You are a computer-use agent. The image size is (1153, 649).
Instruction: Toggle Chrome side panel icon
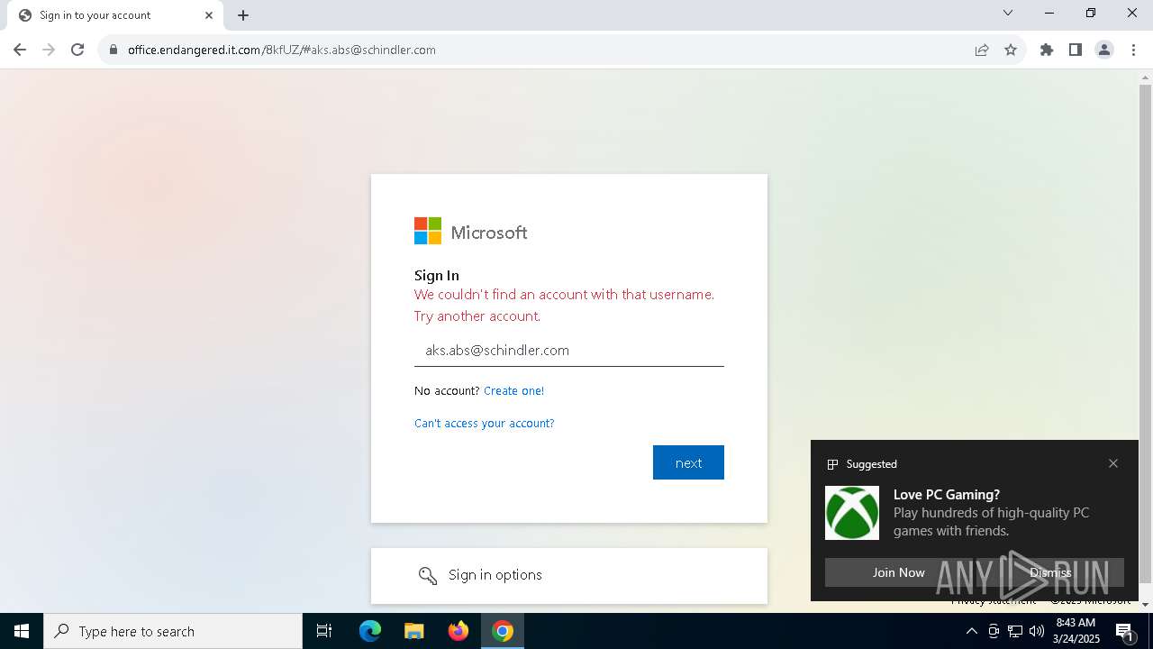coord(1076,50)
